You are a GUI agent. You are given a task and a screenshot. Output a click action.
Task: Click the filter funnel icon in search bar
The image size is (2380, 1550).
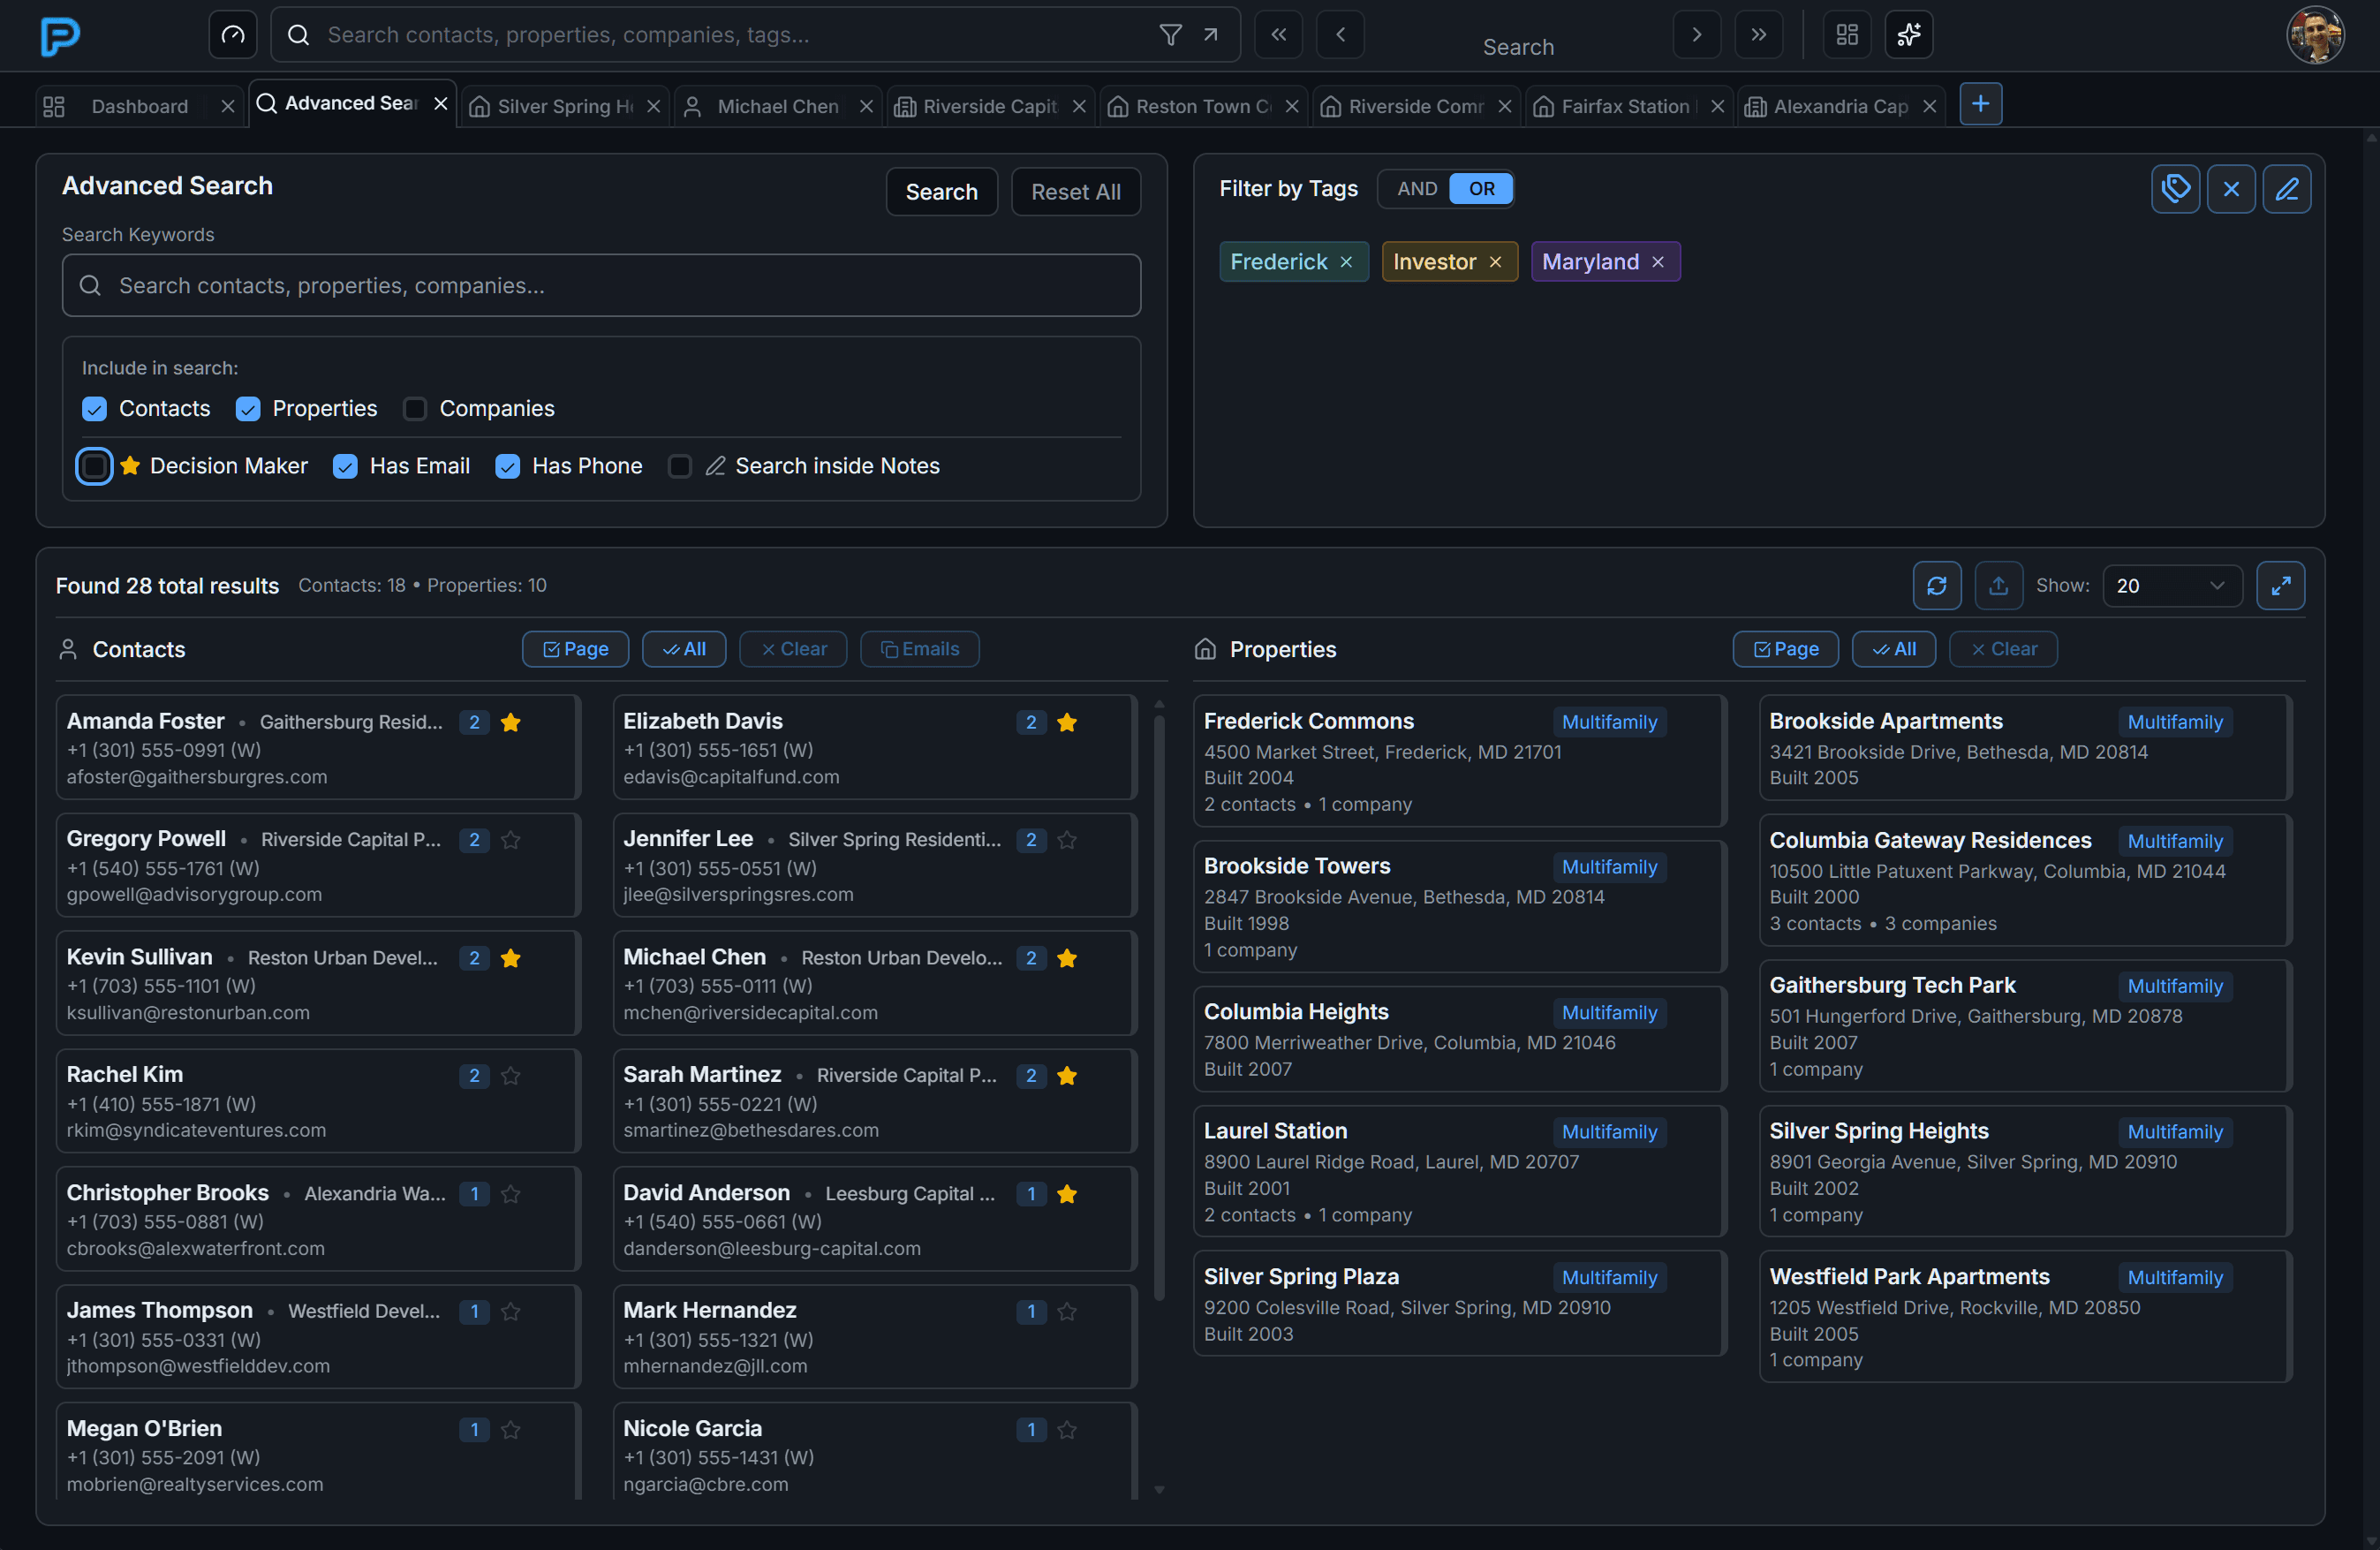coord(1170,35)
